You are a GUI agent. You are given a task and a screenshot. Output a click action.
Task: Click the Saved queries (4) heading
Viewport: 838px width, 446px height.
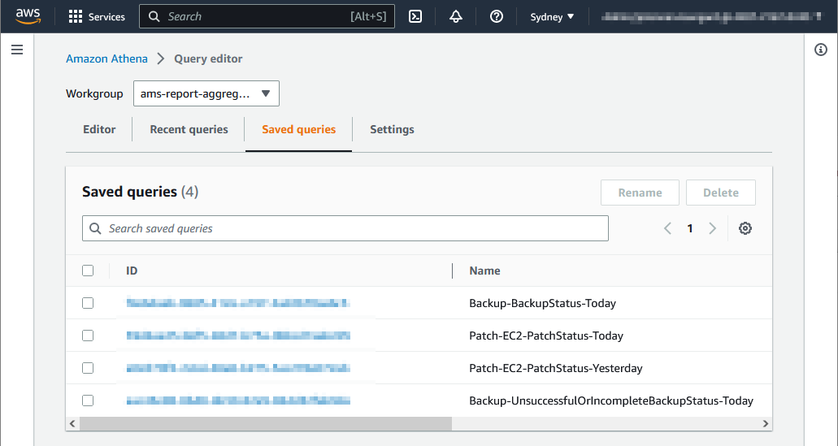pos(140,192)
